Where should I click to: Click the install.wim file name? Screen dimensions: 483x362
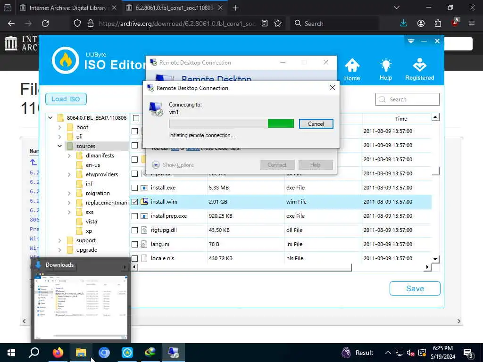pyautogui.click(x=164, y=202)
